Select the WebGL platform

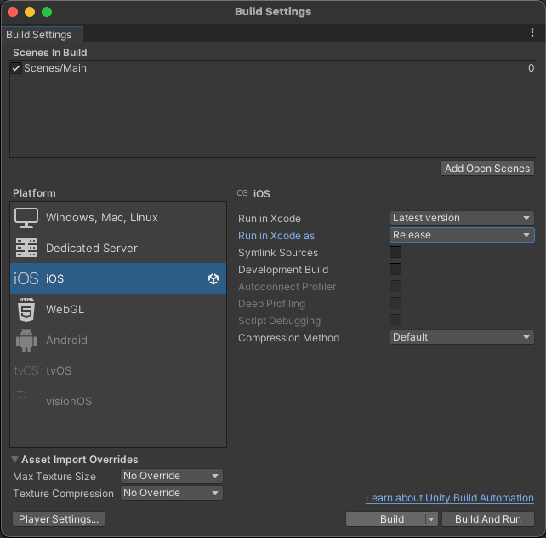(x=118, y=309)
